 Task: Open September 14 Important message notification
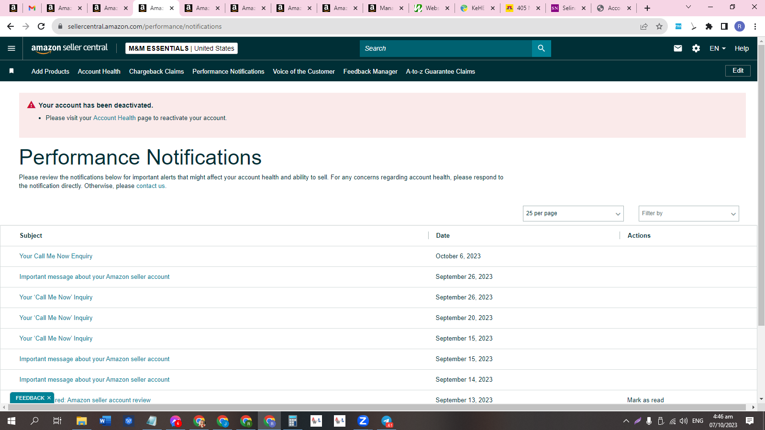[94, 379]
